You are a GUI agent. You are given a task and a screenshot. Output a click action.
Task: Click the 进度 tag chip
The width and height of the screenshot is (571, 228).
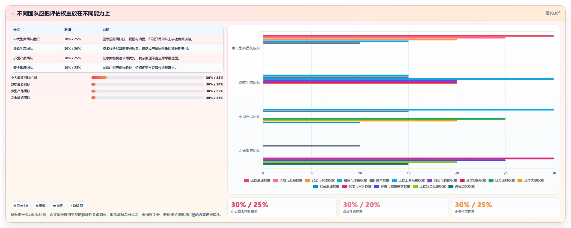tap(58, 205)
